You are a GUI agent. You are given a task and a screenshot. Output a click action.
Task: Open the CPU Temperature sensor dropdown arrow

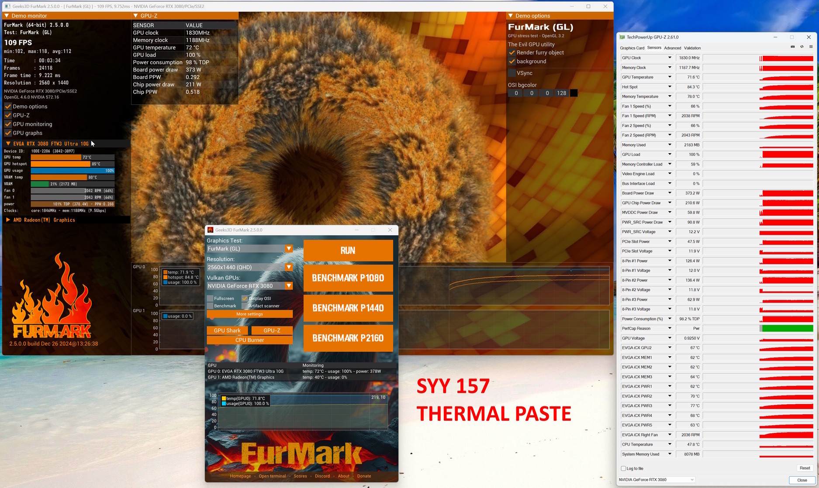(x=670, y=444)
